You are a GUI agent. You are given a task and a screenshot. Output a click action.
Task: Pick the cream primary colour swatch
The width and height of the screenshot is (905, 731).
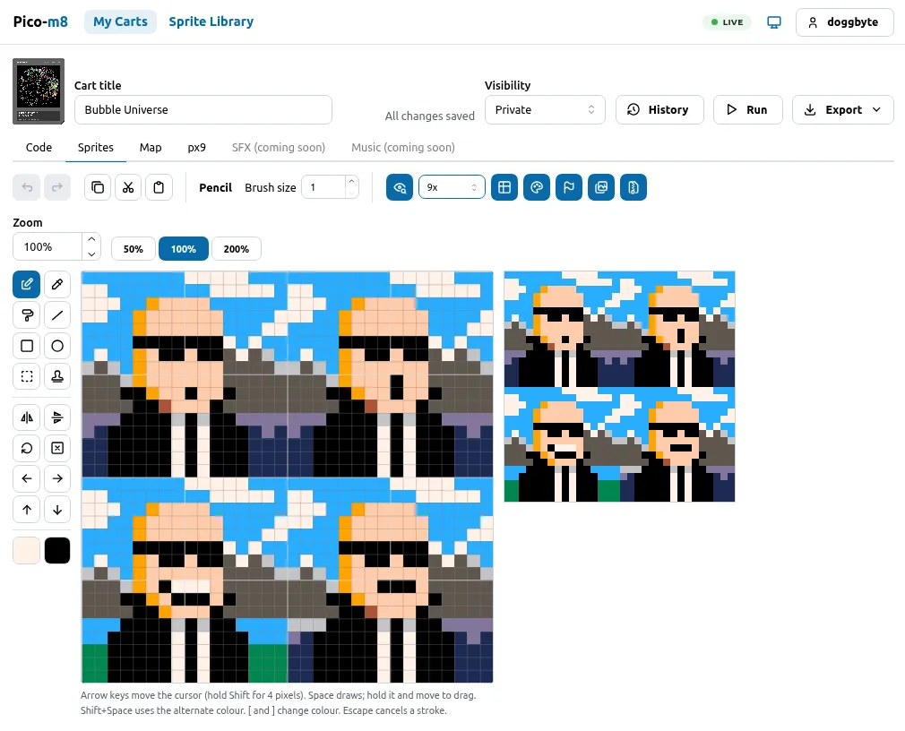(27, 550)
